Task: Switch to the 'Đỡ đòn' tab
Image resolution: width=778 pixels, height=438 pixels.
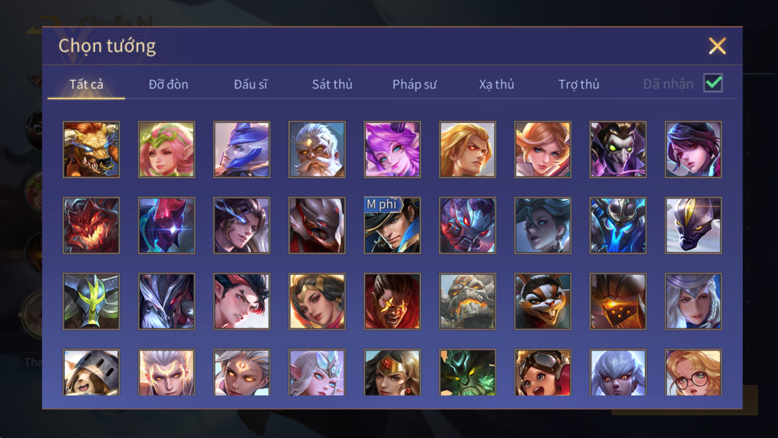Action: click(168, 84)
